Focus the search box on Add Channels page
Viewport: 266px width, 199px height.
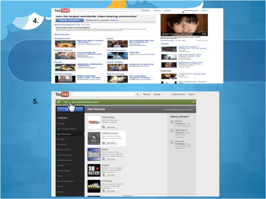click(104, 94)
